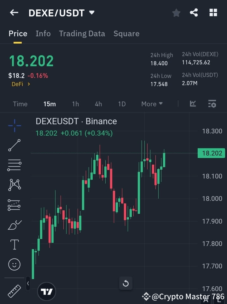Select the Time chart interval
The width and height of the screenshot is (227, 304).
[x=20, y=104]
